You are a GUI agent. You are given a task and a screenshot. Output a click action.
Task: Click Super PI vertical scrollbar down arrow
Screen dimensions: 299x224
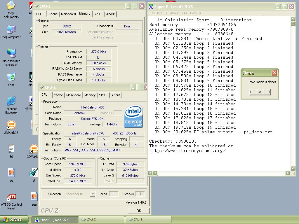pyautogui.click(x=293, y=168)
